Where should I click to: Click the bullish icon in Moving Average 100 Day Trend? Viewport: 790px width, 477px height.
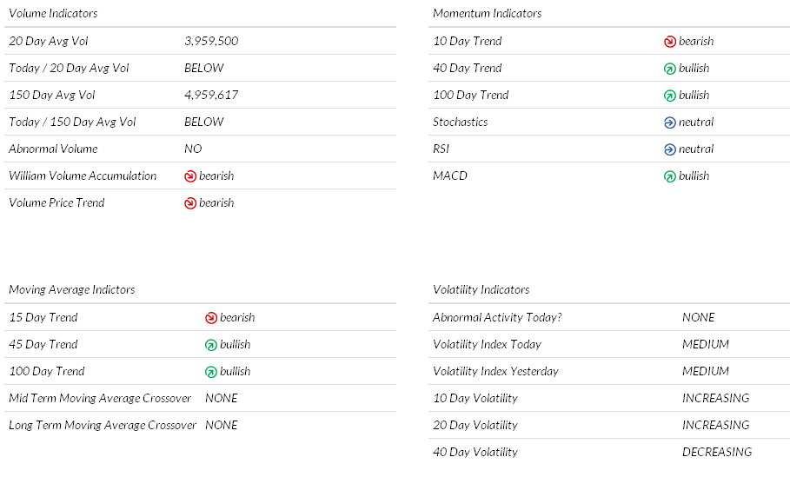211,372
